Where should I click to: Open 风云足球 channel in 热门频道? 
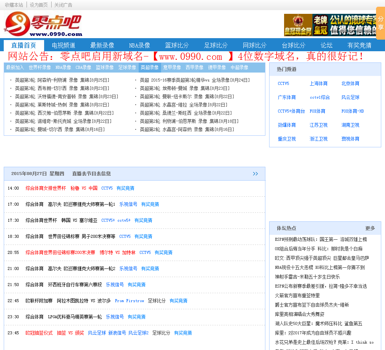click(350, 98)
